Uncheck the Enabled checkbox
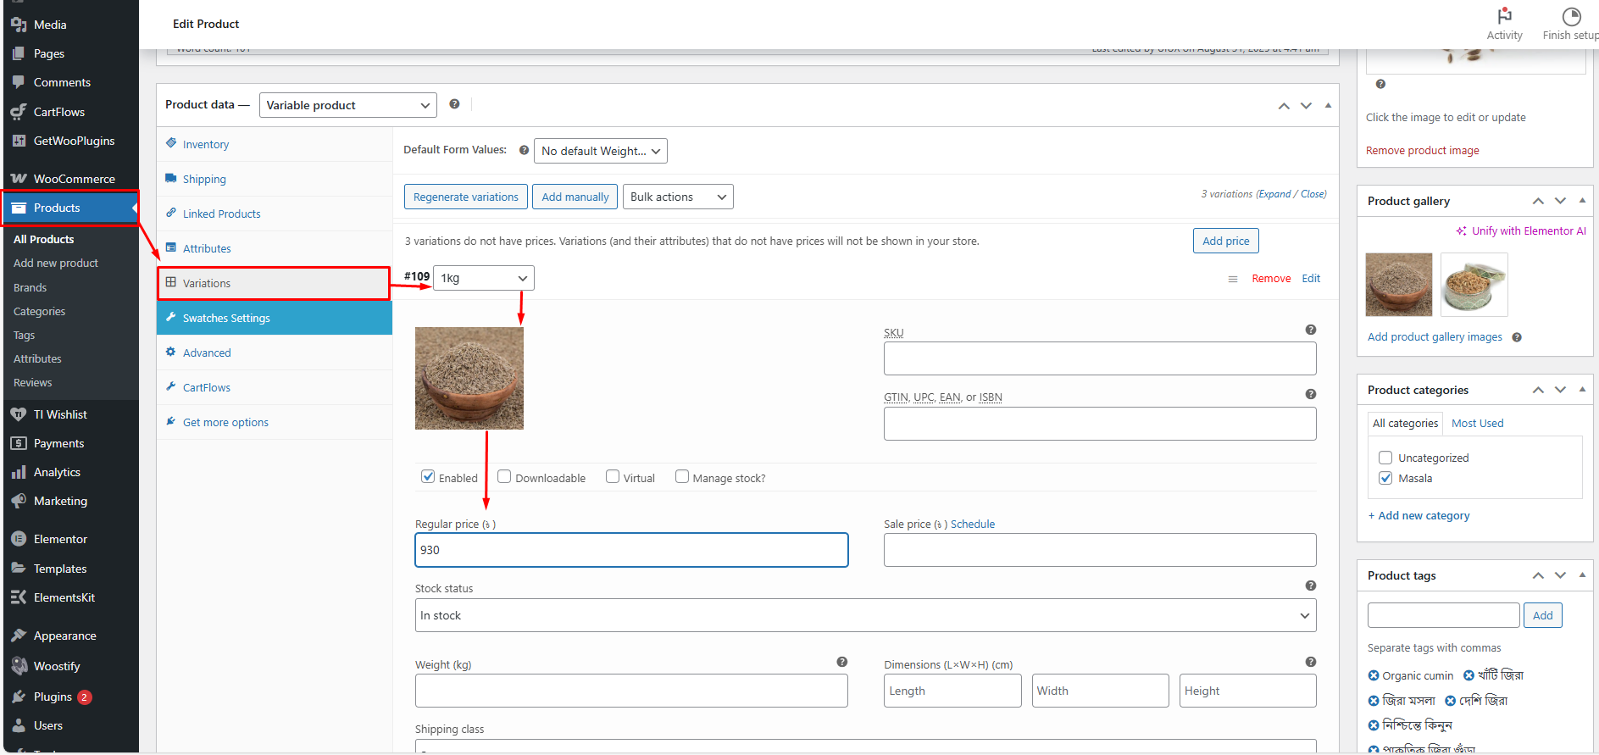This screenshot has width=1599, height=755. [428, 477]
